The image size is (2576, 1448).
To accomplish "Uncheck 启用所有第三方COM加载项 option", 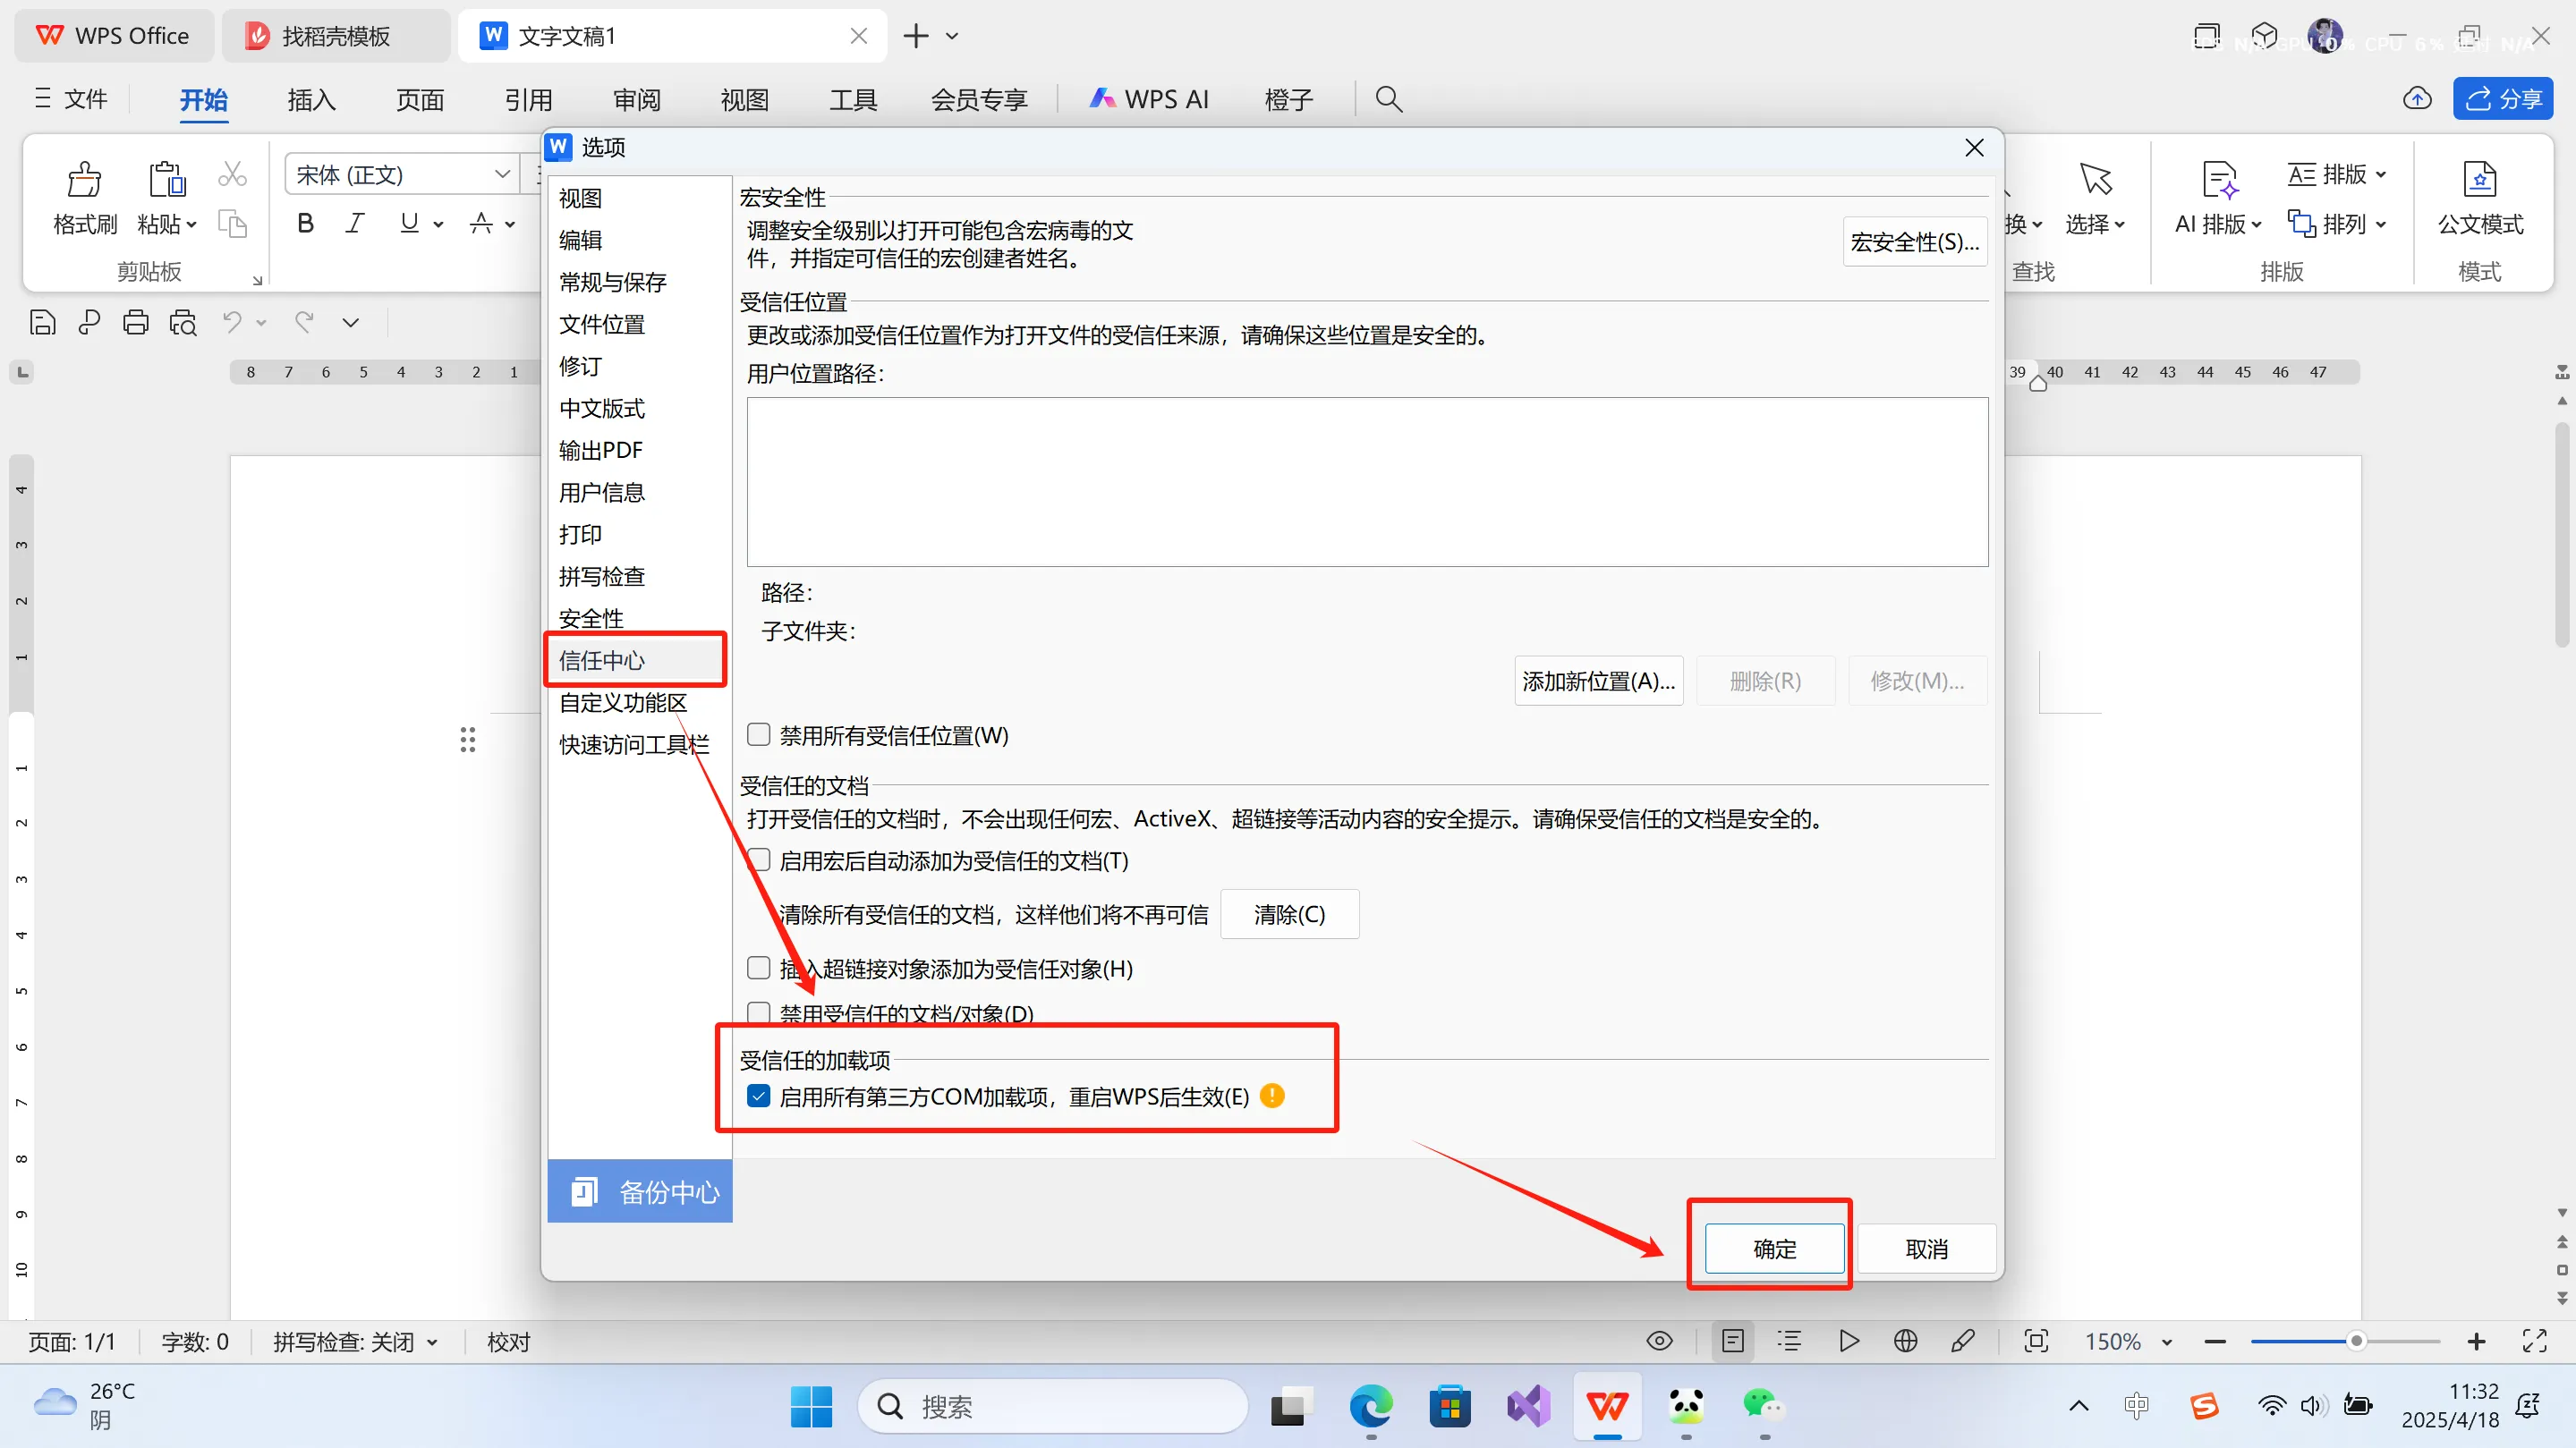I will click(759, 1097).
